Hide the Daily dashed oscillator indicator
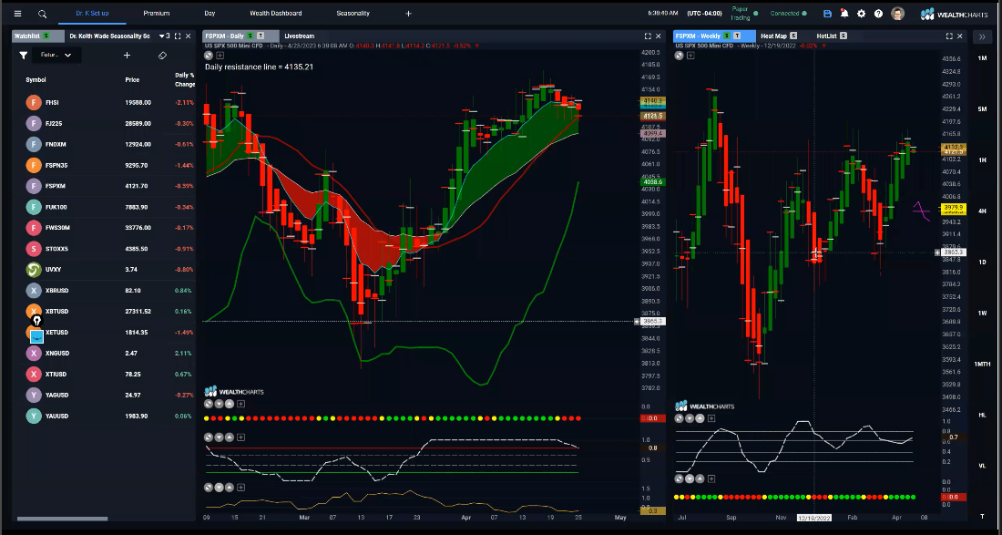This screenshot has width=1002, height=535. 209,437
